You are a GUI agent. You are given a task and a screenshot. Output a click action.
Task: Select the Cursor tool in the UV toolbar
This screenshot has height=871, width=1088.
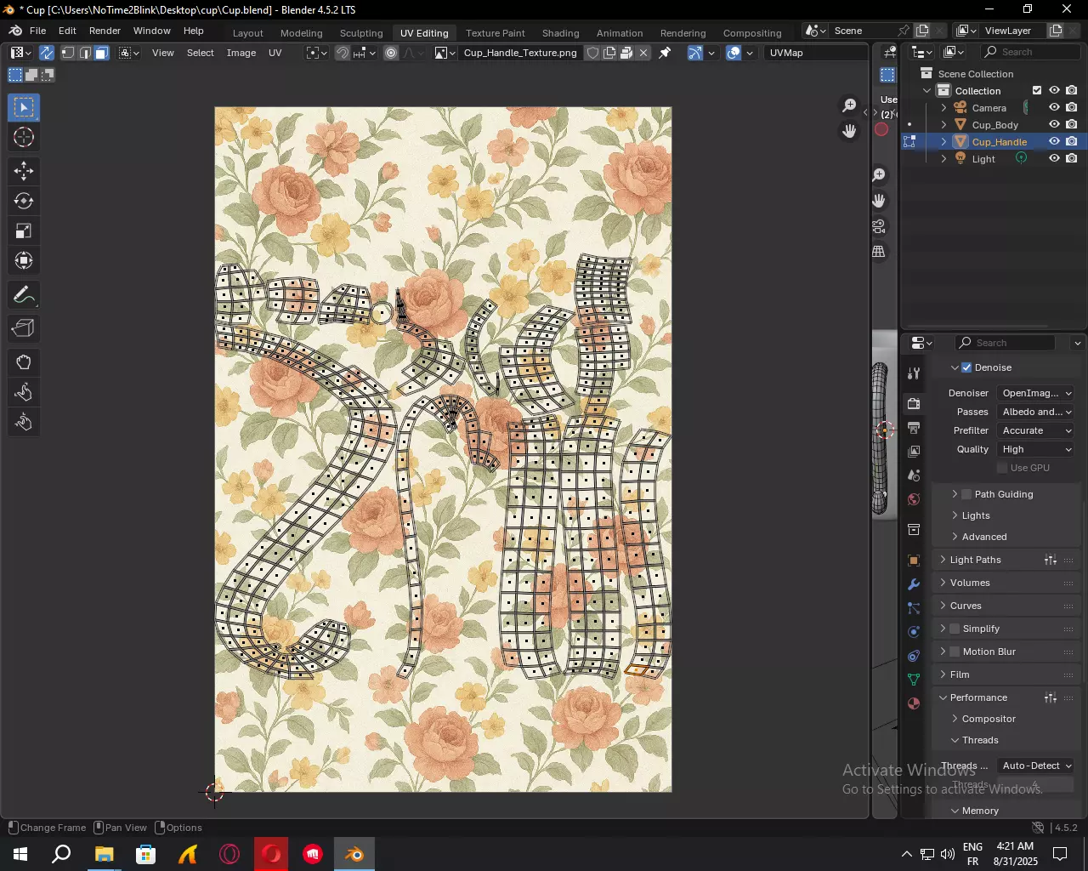tap(24, 138)
